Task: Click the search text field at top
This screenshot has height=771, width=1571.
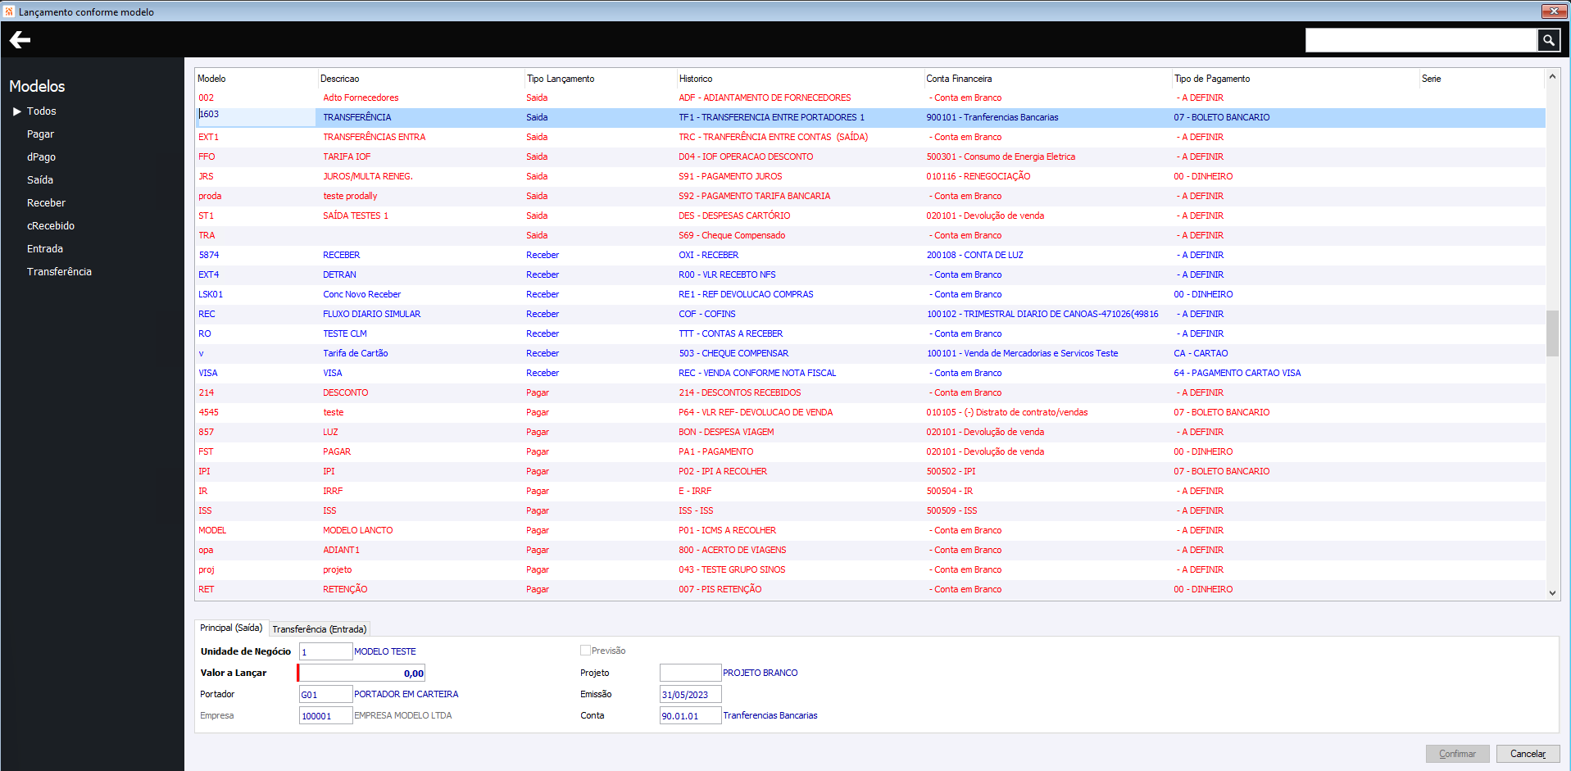Action: pos(1421,40)
